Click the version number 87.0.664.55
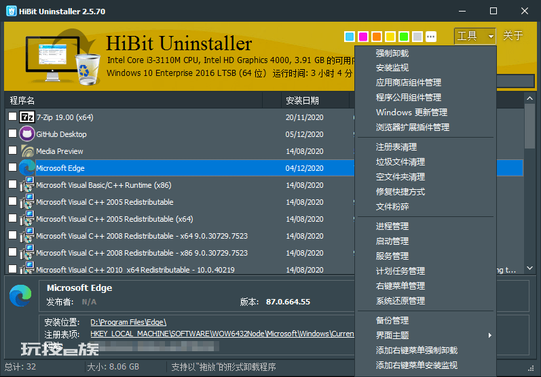This screenshot has height=377, width=541. coord(288,302)
